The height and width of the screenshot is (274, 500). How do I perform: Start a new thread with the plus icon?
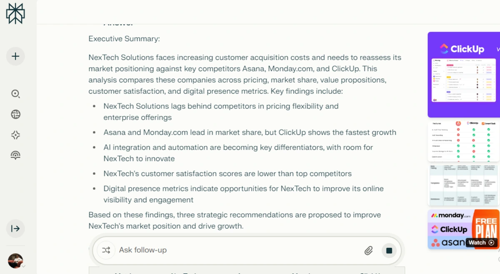(x=15, y=56)
